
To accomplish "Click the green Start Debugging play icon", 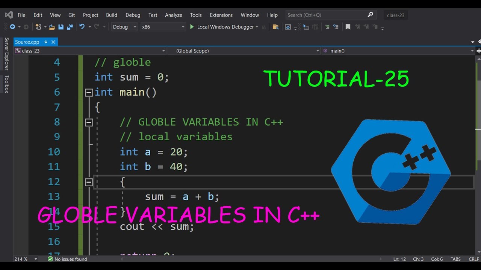I will pos(192,27).
